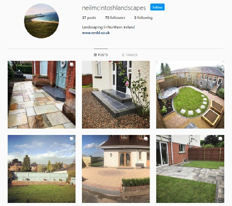This screenshot has height=206, width=232.
Task: Click the neilmcintoshlandscapes username heading
Action: click(x=114, y=8)
